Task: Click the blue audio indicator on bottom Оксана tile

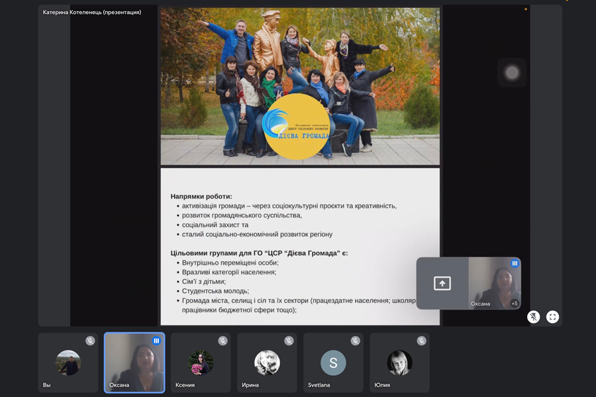Action: 156,341
